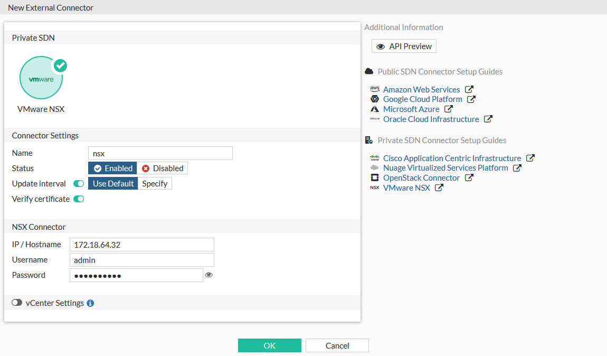This screenshot has height=356, width=607.
Task: Open external link icon next to Google Cloud Platform
Action: point(471,99)
